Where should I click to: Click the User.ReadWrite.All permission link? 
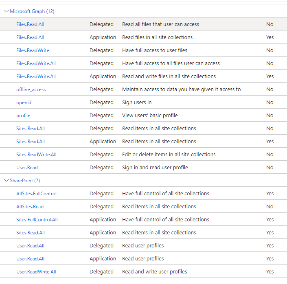click(x=36, y=271)
